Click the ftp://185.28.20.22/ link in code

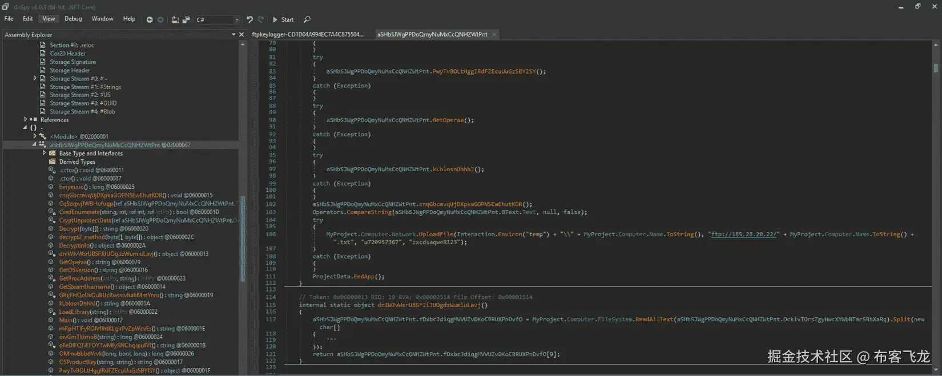[743, 234]
